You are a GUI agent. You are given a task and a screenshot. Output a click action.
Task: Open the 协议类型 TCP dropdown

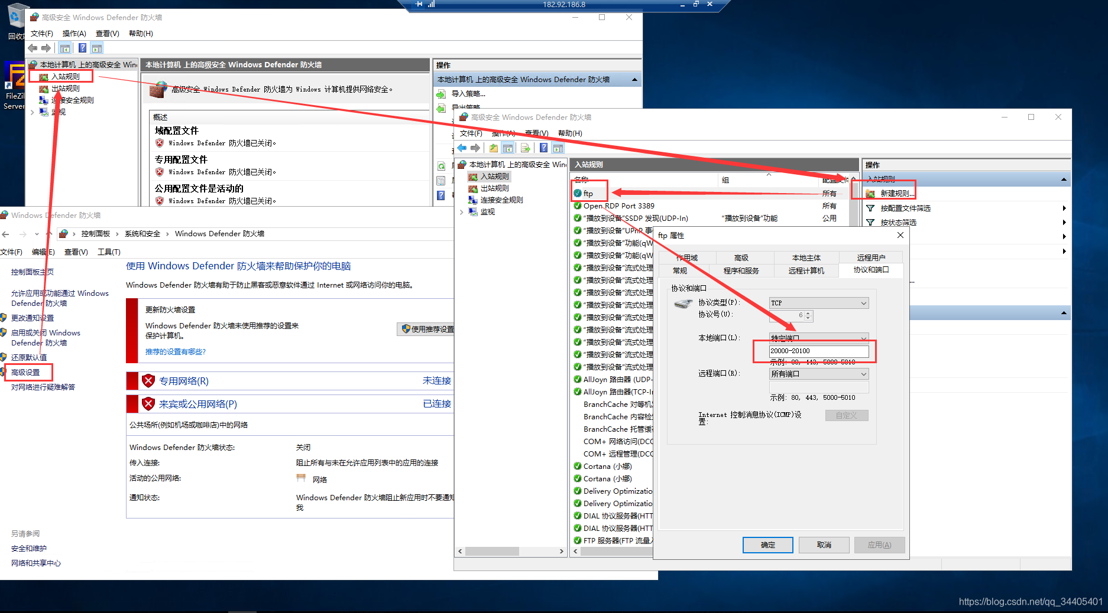tap(818, 303)
